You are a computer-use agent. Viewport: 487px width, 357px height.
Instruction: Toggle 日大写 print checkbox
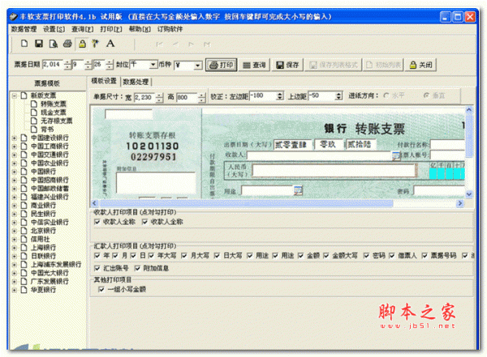click(217, 256)
